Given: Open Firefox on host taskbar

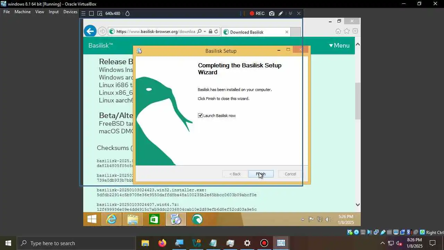Looking at the screenshot, I should point(162,243).
